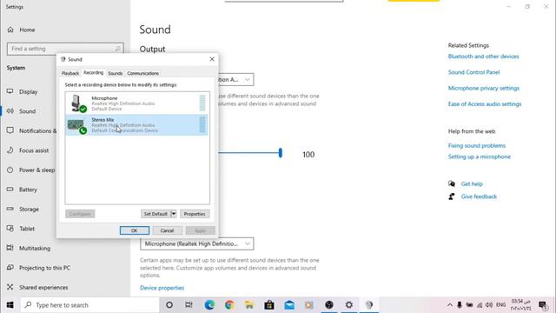Switch to the Communications tab
Viewport: 556px width, 313px height.
click(x=142, y=73)
